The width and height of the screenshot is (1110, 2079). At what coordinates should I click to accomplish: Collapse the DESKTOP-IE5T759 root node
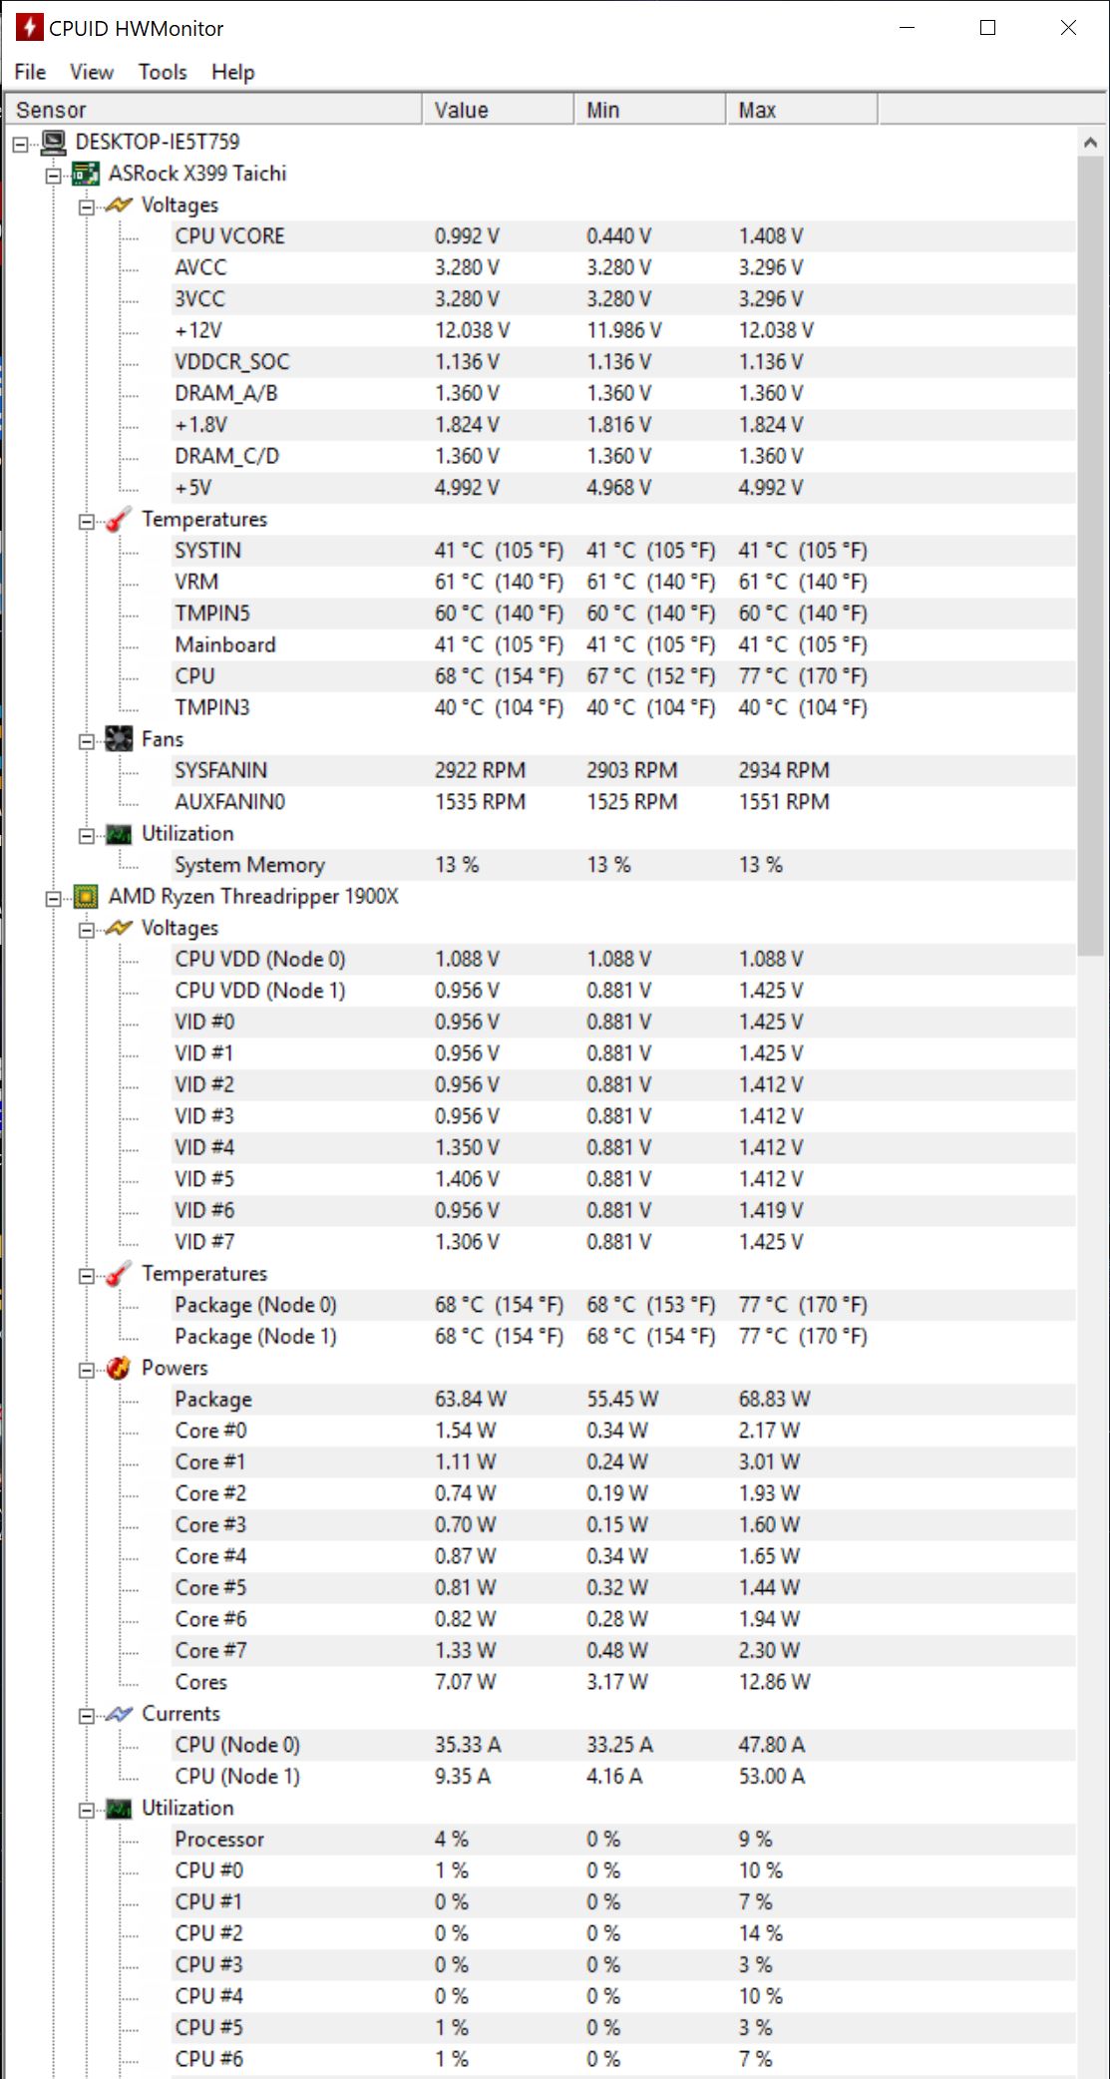click(x=21, y=144)
